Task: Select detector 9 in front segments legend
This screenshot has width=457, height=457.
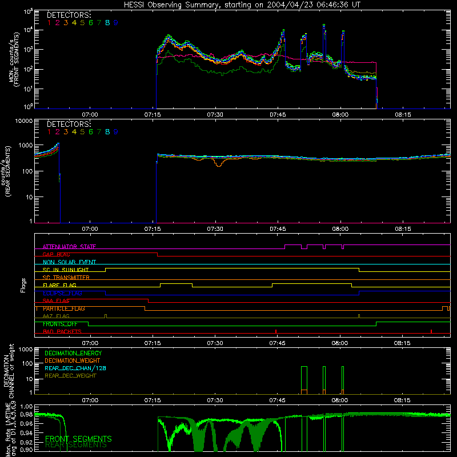Action: click(x=116, y=22)
